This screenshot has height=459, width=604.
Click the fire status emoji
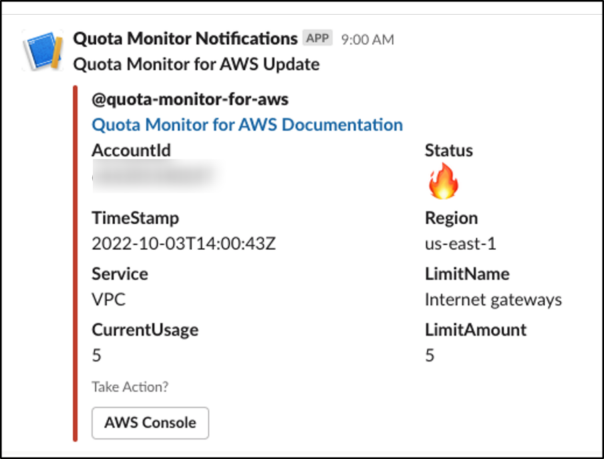pos(444,180)
